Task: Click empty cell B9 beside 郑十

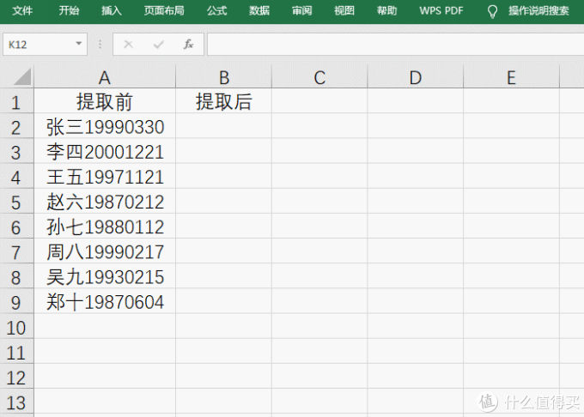Action: (x=224, y=302)
